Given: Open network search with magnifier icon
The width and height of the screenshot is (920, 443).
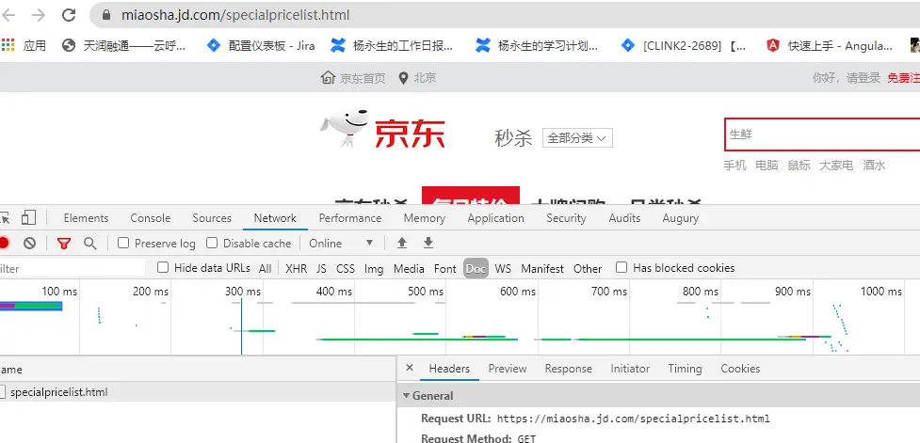Looking at the screenshot, I should click(89, 244).
